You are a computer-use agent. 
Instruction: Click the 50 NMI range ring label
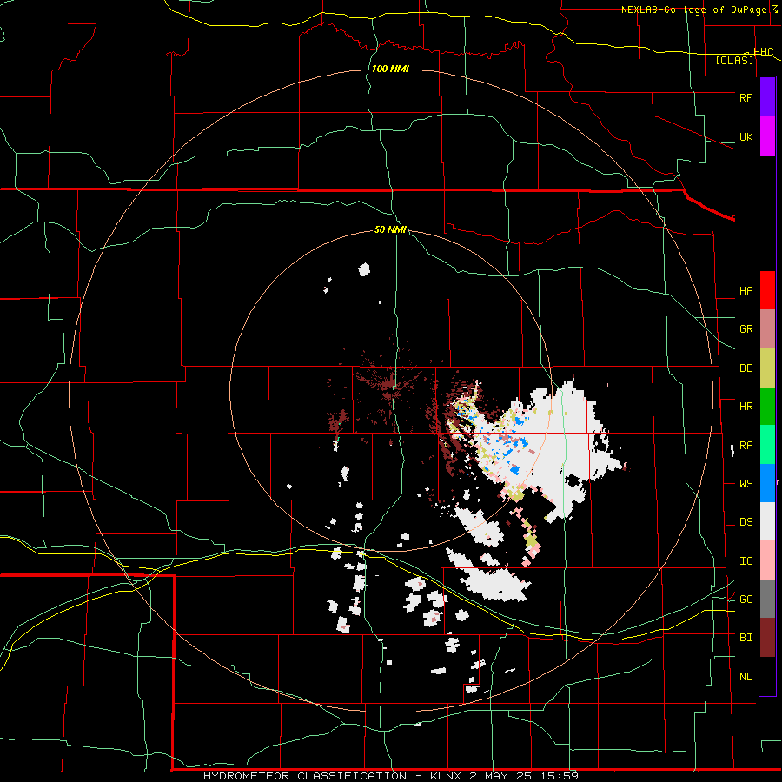pos(390,229)
